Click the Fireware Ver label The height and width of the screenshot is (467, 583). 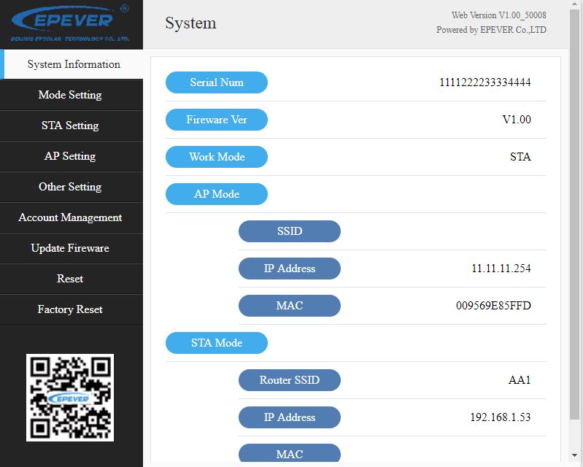pyautogui.click(x=217, y=120)
